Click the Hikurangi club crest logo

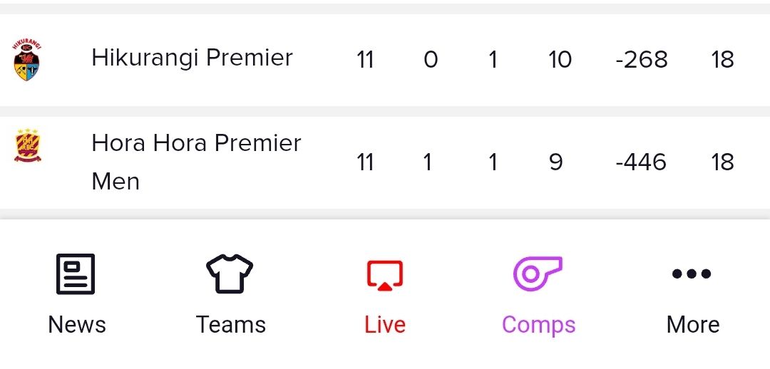pyautogui.click(x=27, y=59)
